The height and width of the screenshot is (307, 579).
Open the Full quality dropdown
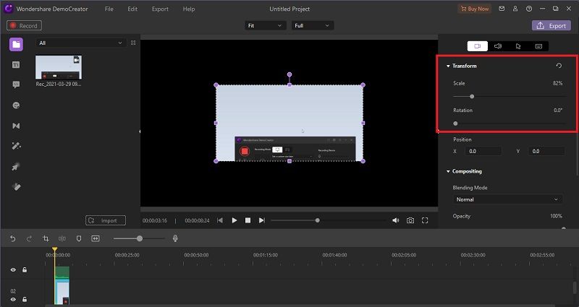[x=313, y=25]
